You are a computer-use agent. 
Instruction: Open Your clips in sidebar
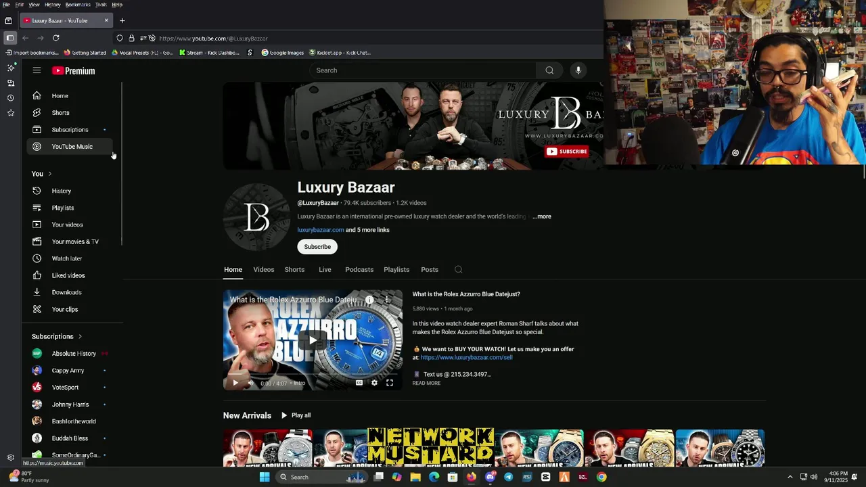pyautogui.click(x=70, y=309)
